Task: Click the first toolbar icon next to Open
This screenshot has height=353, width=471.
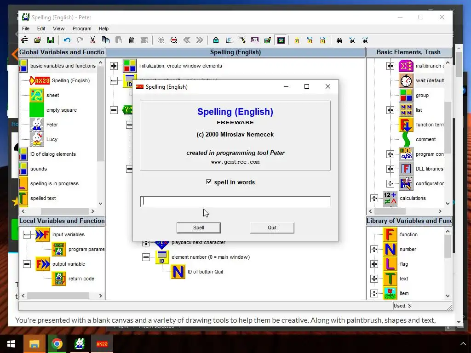Action: (25, 40)
